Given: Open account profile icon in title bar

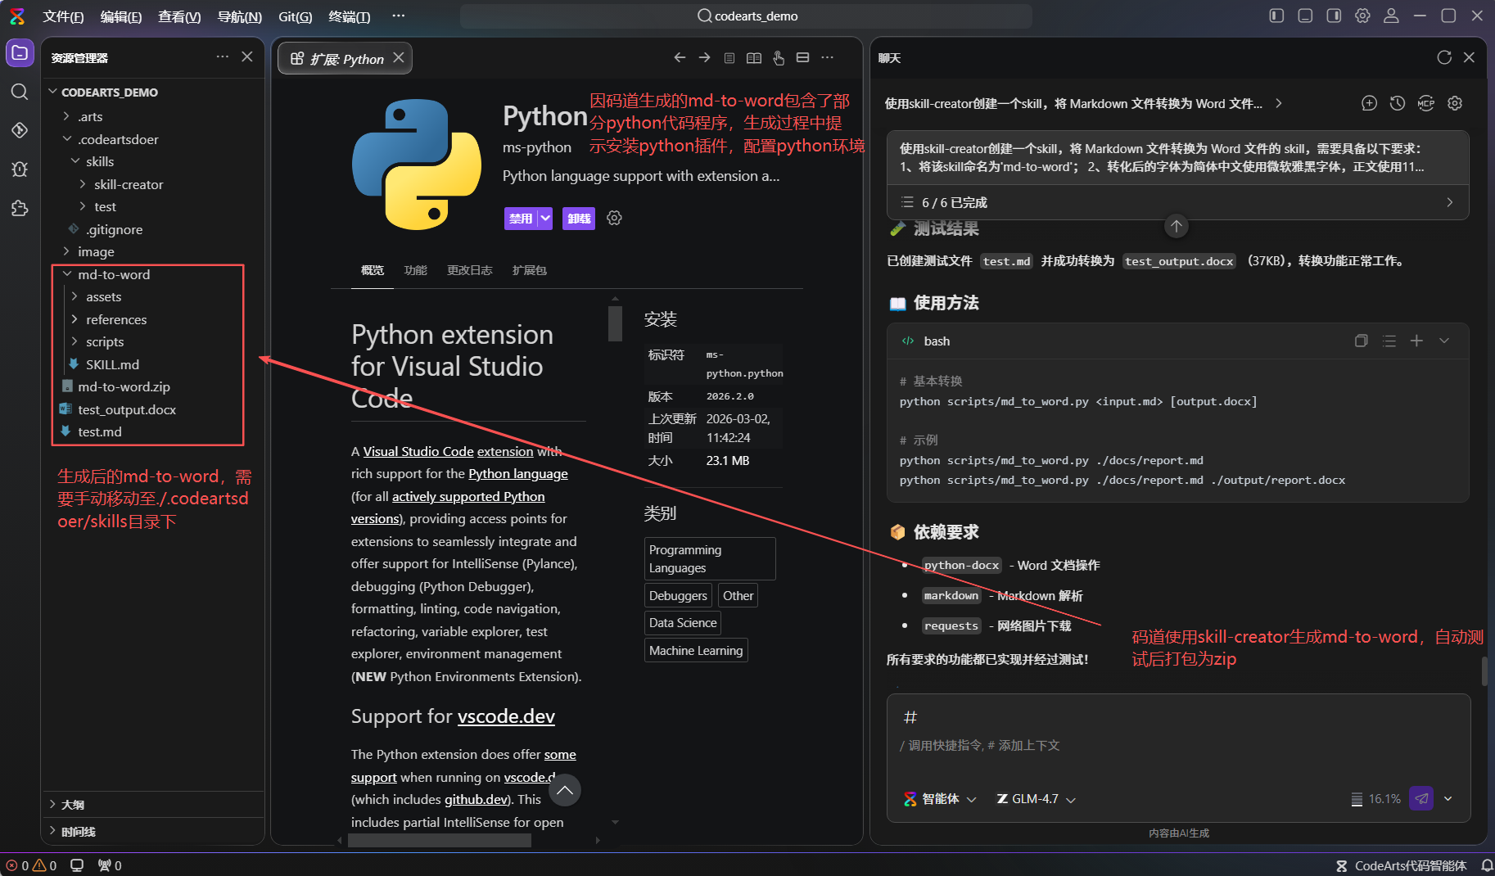Looking at the screenshot, I should (1391, 16).
